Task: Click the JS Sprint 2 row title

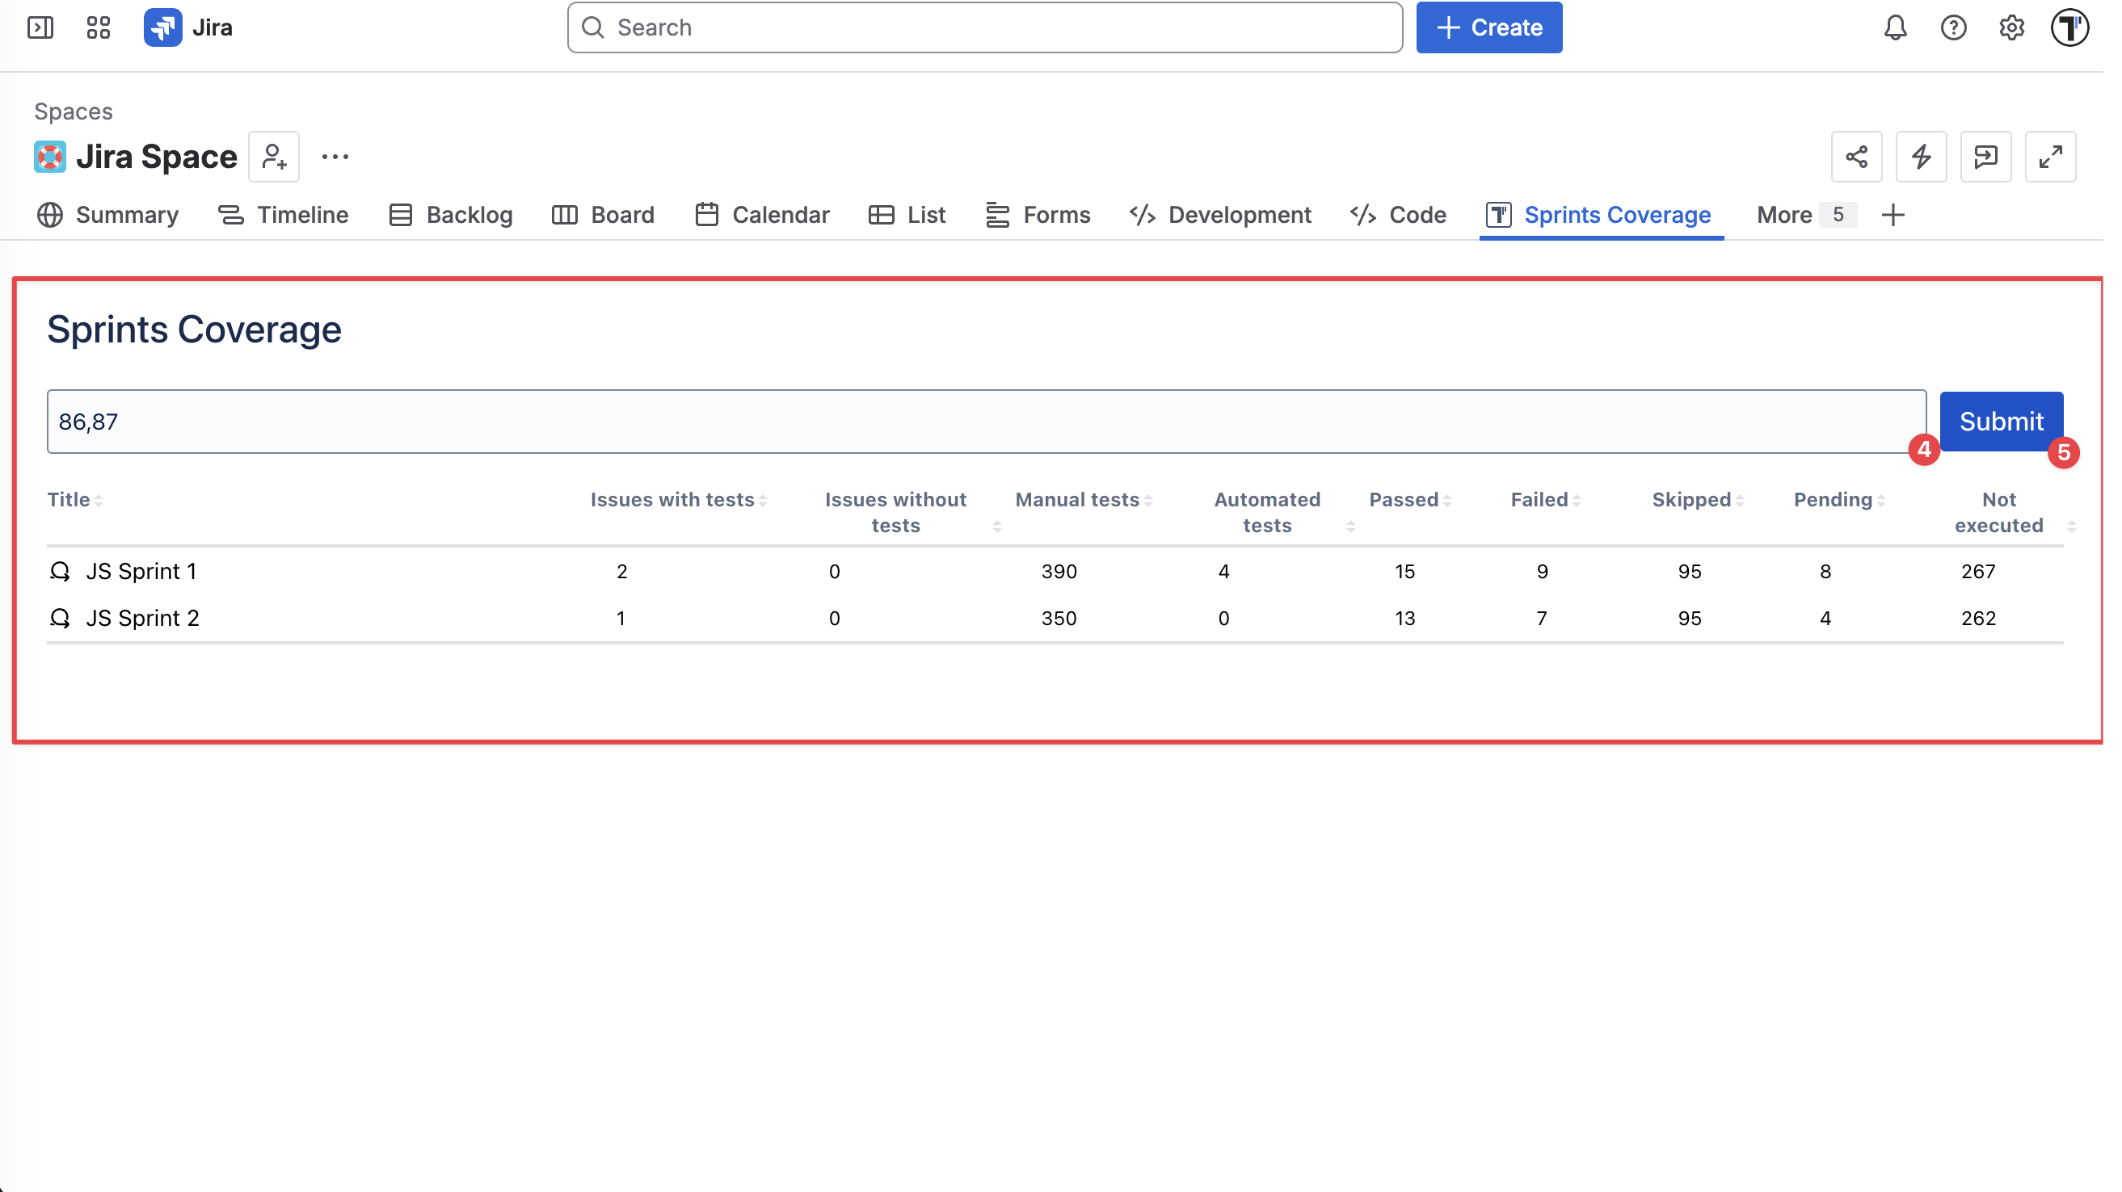Action: (x=142, y=619)
